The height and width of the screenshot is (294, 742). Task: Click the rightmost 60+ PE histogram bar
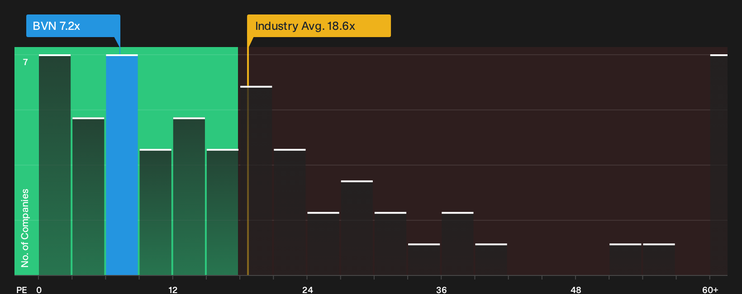(719, 165)
